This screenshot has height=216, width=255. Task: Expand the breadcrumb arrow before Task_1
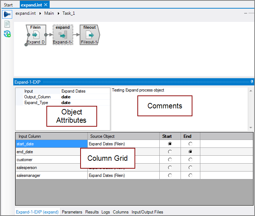pos(58,13)
